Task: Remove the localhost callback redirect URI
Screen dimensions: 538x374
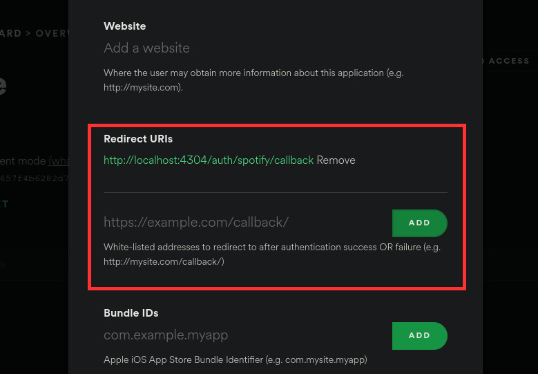Action: (336, 160)
